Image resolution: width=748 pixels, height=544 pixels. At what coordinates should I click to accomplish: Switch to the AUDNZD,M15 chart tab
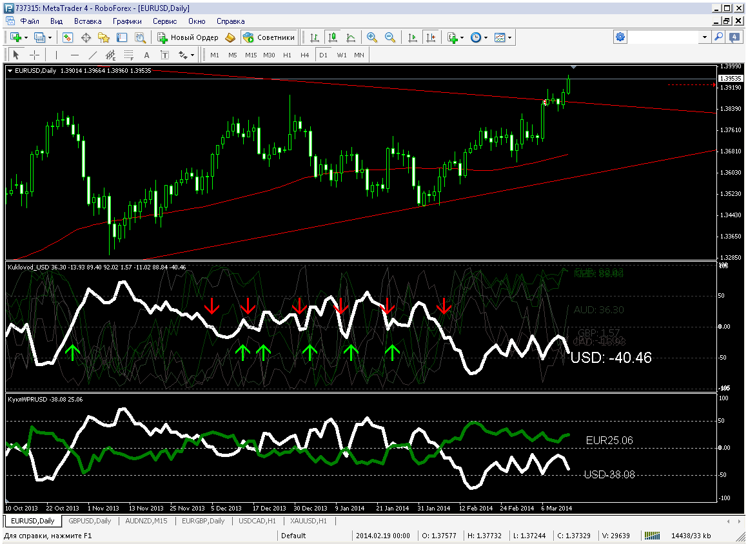click(146, 521)
